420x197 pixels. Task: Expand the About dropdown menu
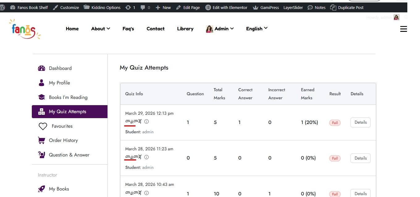[101, 29]
